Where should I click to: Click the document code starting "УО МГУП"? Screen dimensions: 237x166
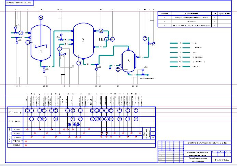click(x=207, y=143)
